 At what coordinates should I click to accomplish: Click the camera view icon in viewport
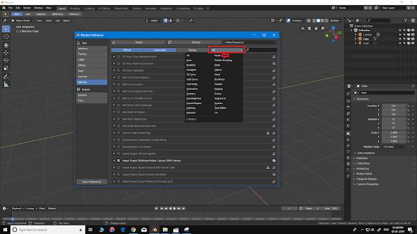click(x=309, y=29)
